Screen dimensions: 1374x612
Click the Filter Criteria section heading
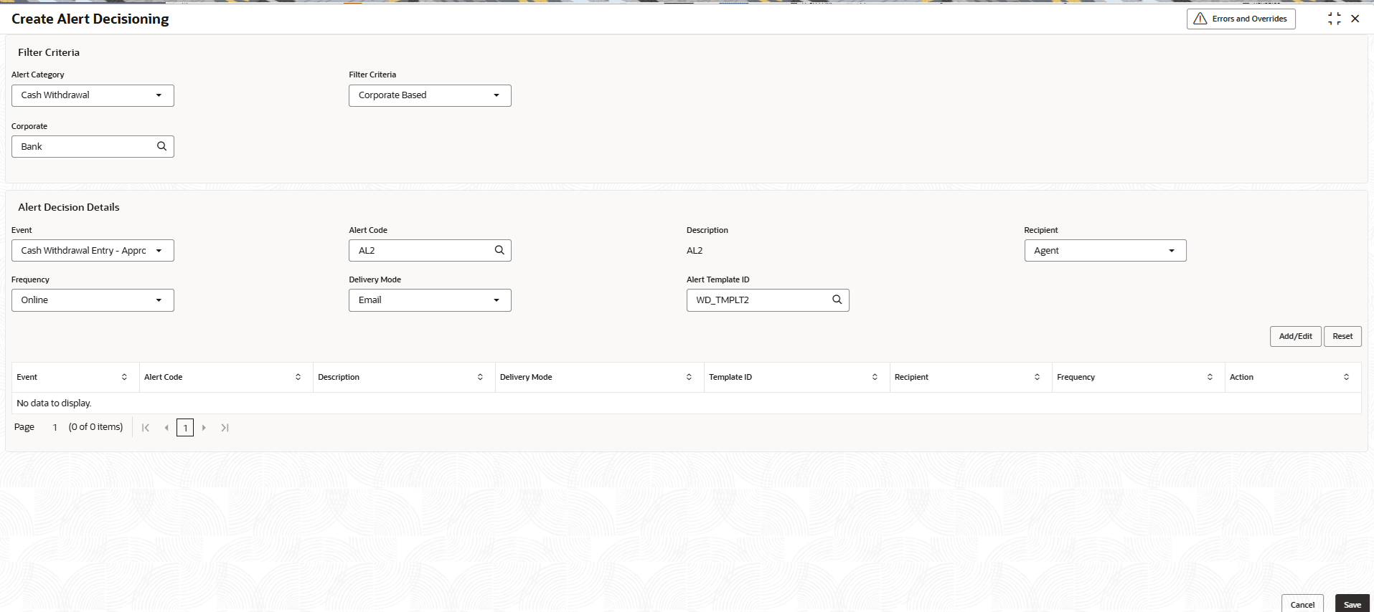(x=49, y=52)
